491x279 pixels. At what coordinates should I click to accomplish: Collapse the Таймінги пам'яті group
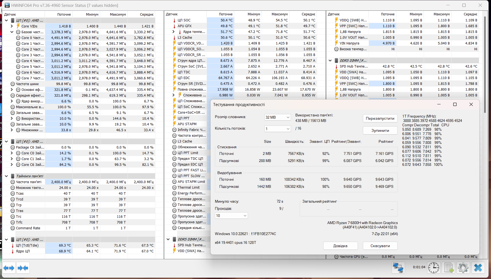(x=6, y=176)
